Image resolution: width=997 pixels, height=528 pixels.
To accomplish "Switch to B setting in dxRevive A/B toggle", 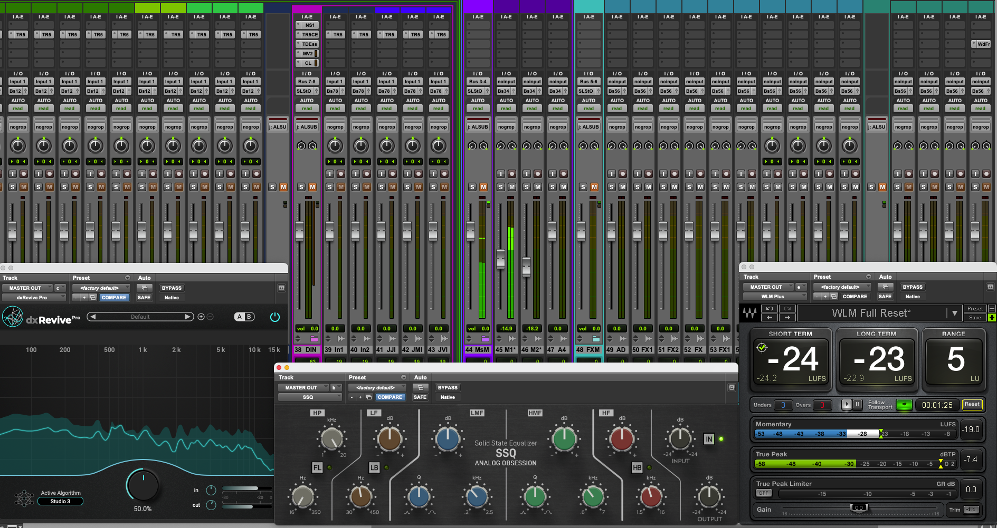I will pyautogui.click(x=249, y=317).
